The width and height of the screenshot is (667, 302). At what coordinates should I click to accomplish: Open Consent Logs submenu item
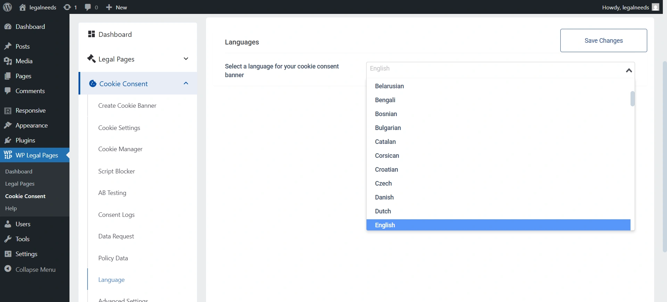[x=116, y=215]
